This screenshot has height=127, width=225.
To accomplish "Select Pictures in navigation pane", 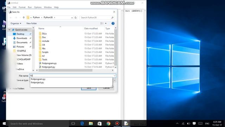I will (20, 47).
